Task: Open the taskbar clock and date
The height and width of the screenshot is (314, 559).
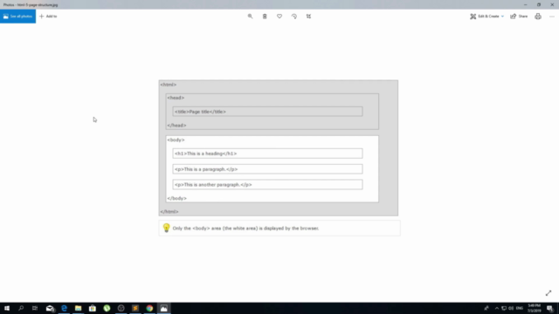Action: [x=534, y=308]
